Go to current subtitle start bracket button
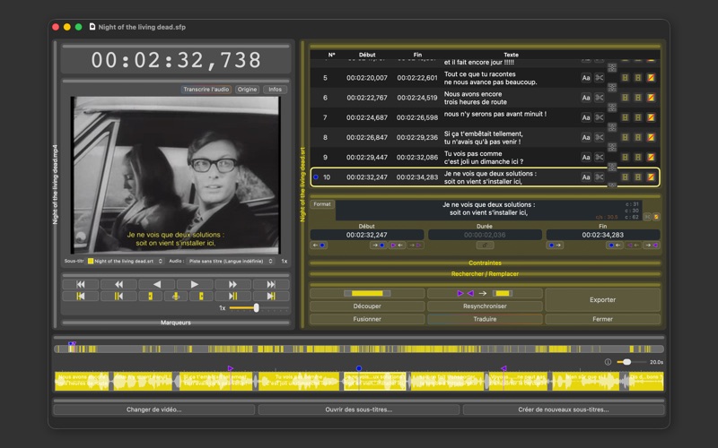This screenshot has width=718, height=448. point(150,297)
